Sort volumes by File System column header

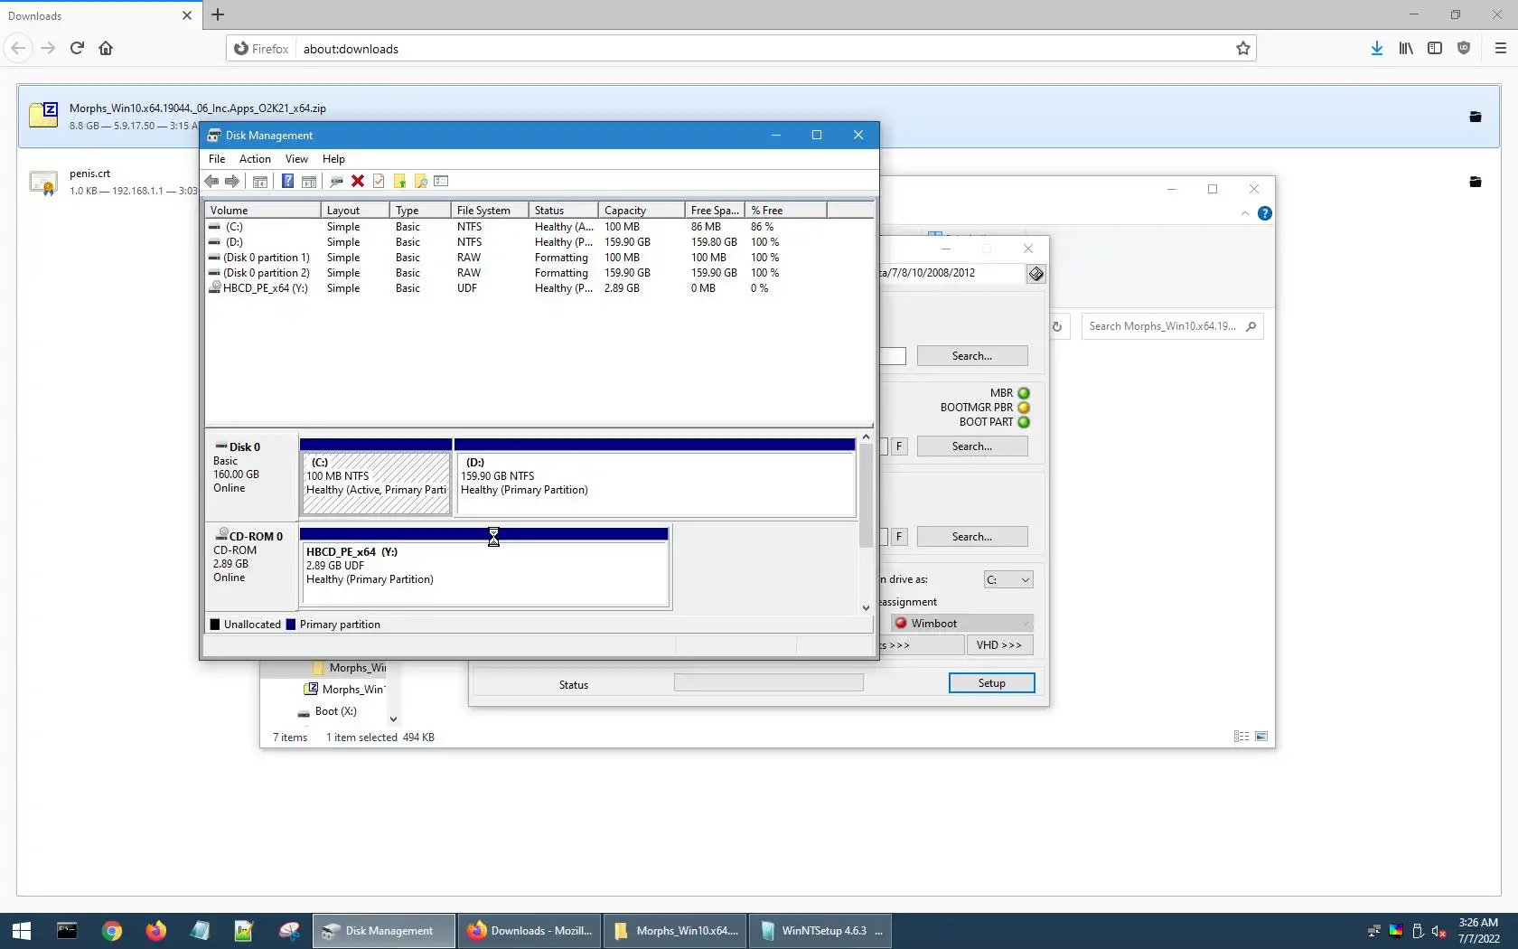pyautogui.click(x=489, y=211)
